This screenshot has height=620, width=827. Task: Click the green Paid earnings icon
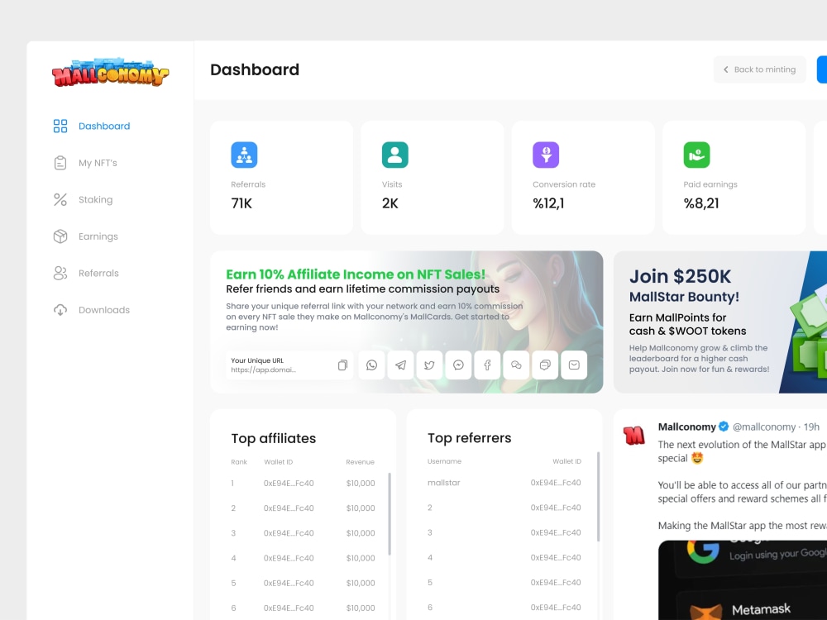point(696,155)
